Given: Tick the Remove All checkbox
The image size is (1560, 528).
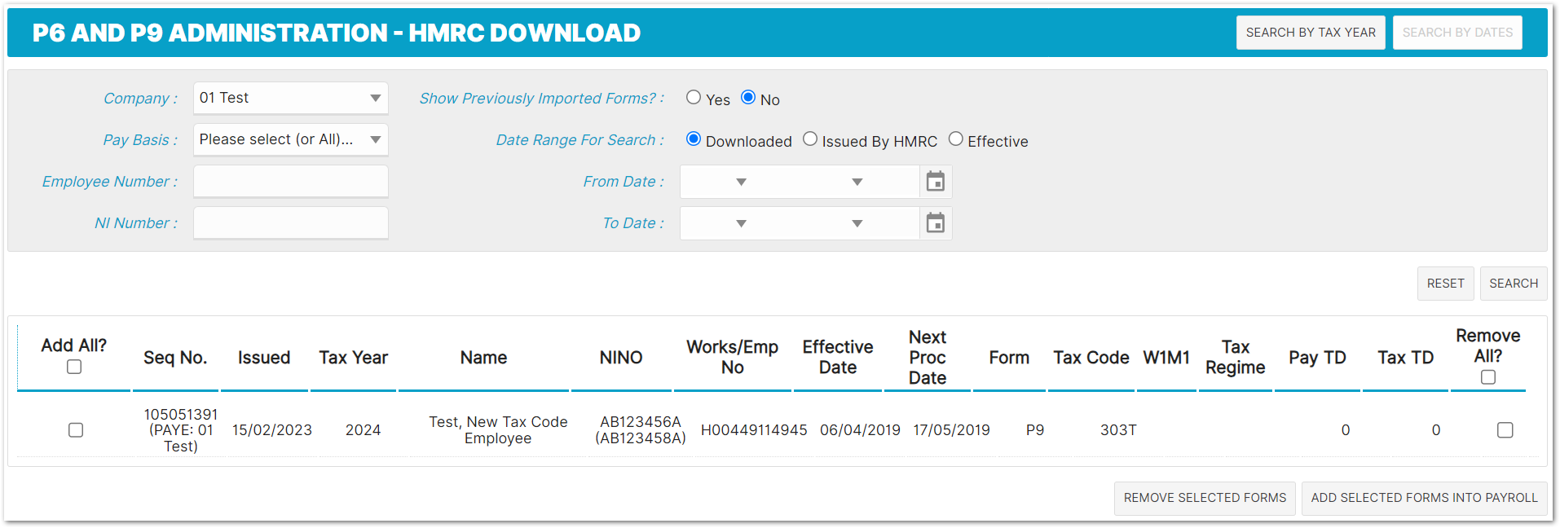Looking at the screenshot, I should [x=1487, y=377].
